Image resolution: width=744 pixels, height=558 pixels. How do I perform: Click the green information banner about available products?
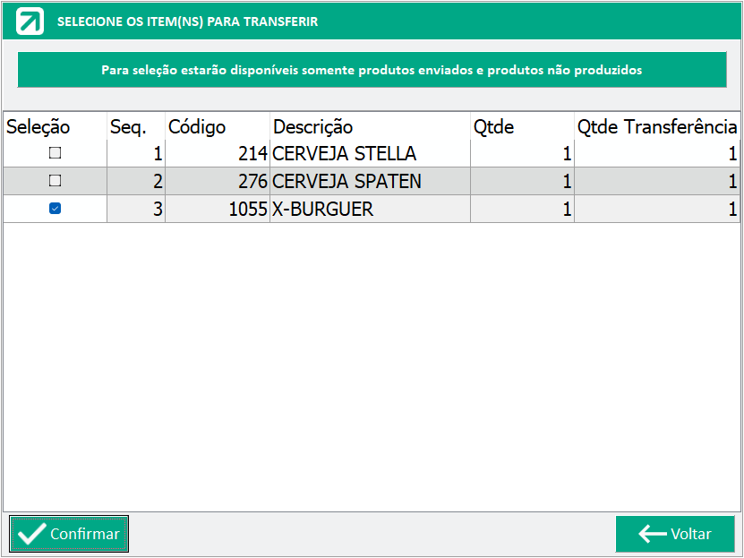[x=372, y=70]
